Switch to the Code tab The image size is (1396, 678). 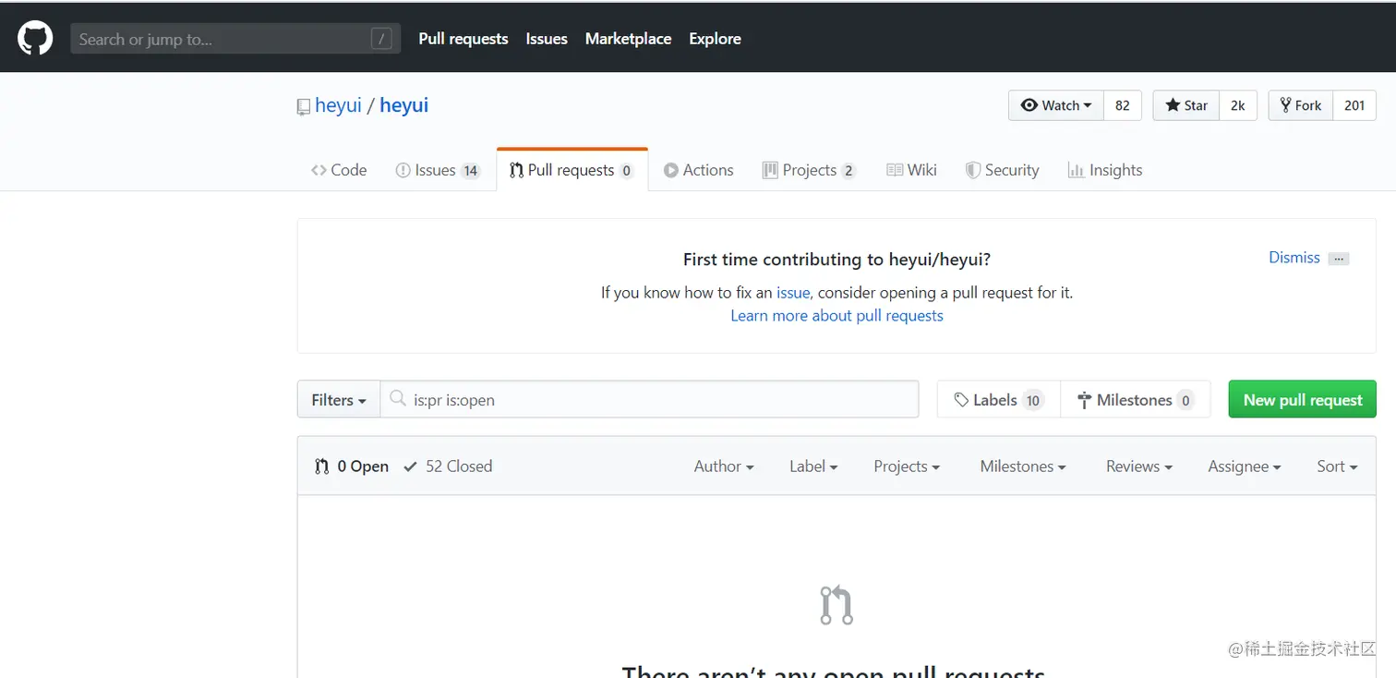(339, 170)
